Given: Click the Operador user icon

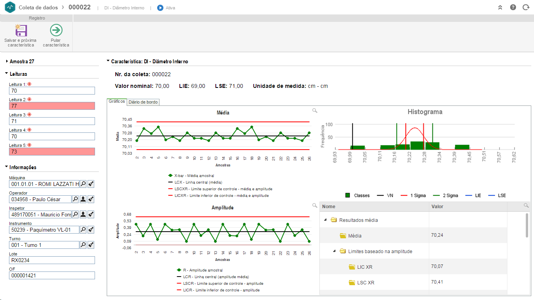Looking at the screenshot, I should click(83, 199).
